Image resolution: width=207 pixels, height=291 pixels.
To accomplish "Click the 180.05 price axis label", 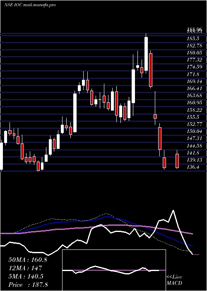I will [x=194, y=53].
